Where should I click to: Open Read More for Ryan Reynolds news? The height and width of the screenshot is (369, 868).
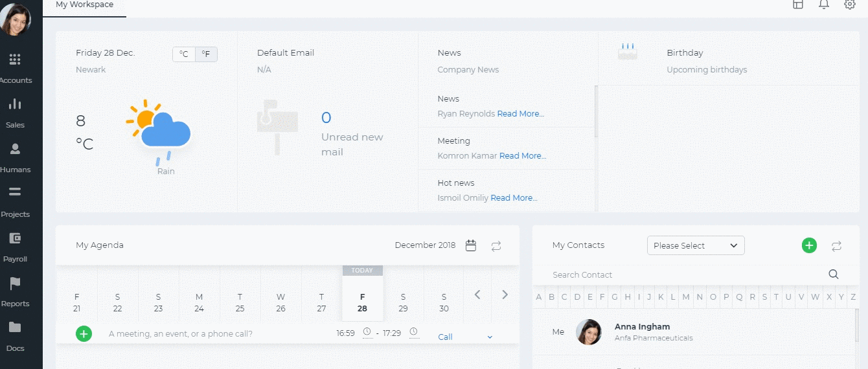[x=521, y=114]
